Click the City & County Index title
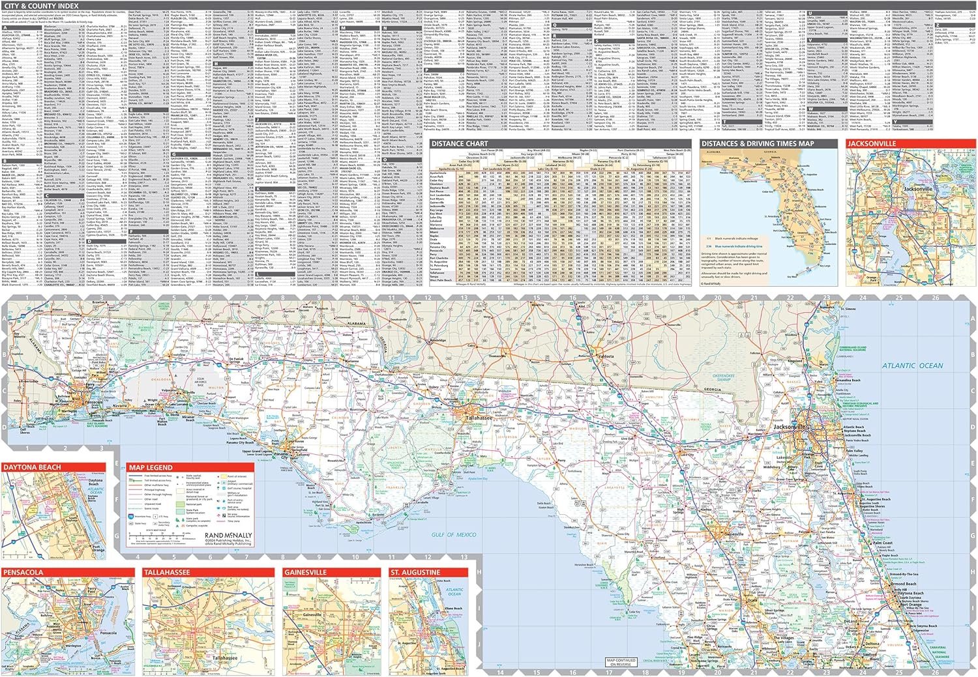This screenshot has width=978, height=677. (41, 6)
